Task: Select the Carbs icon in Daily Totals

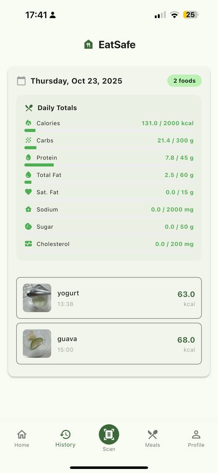Action: [29, 140]
